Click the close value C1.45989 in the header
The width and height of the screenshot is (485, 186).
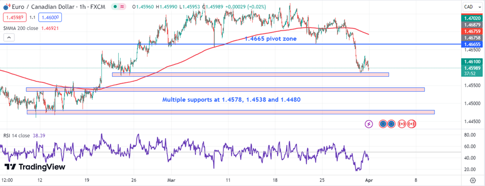[212, 7]
